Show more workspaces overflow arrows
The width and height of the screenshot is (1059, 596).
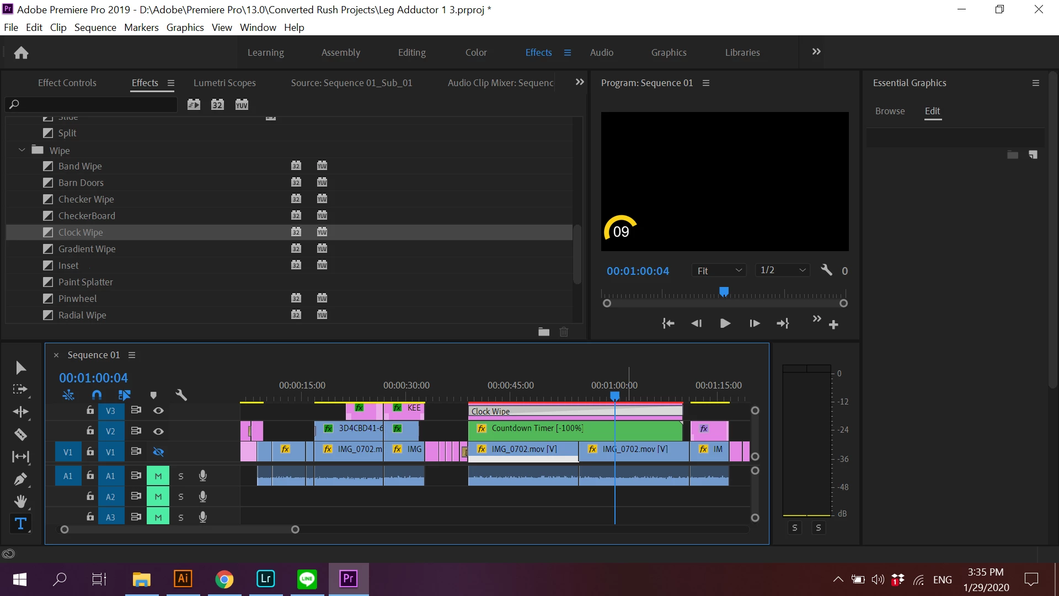pyautogui.click(x=816, y=51)
